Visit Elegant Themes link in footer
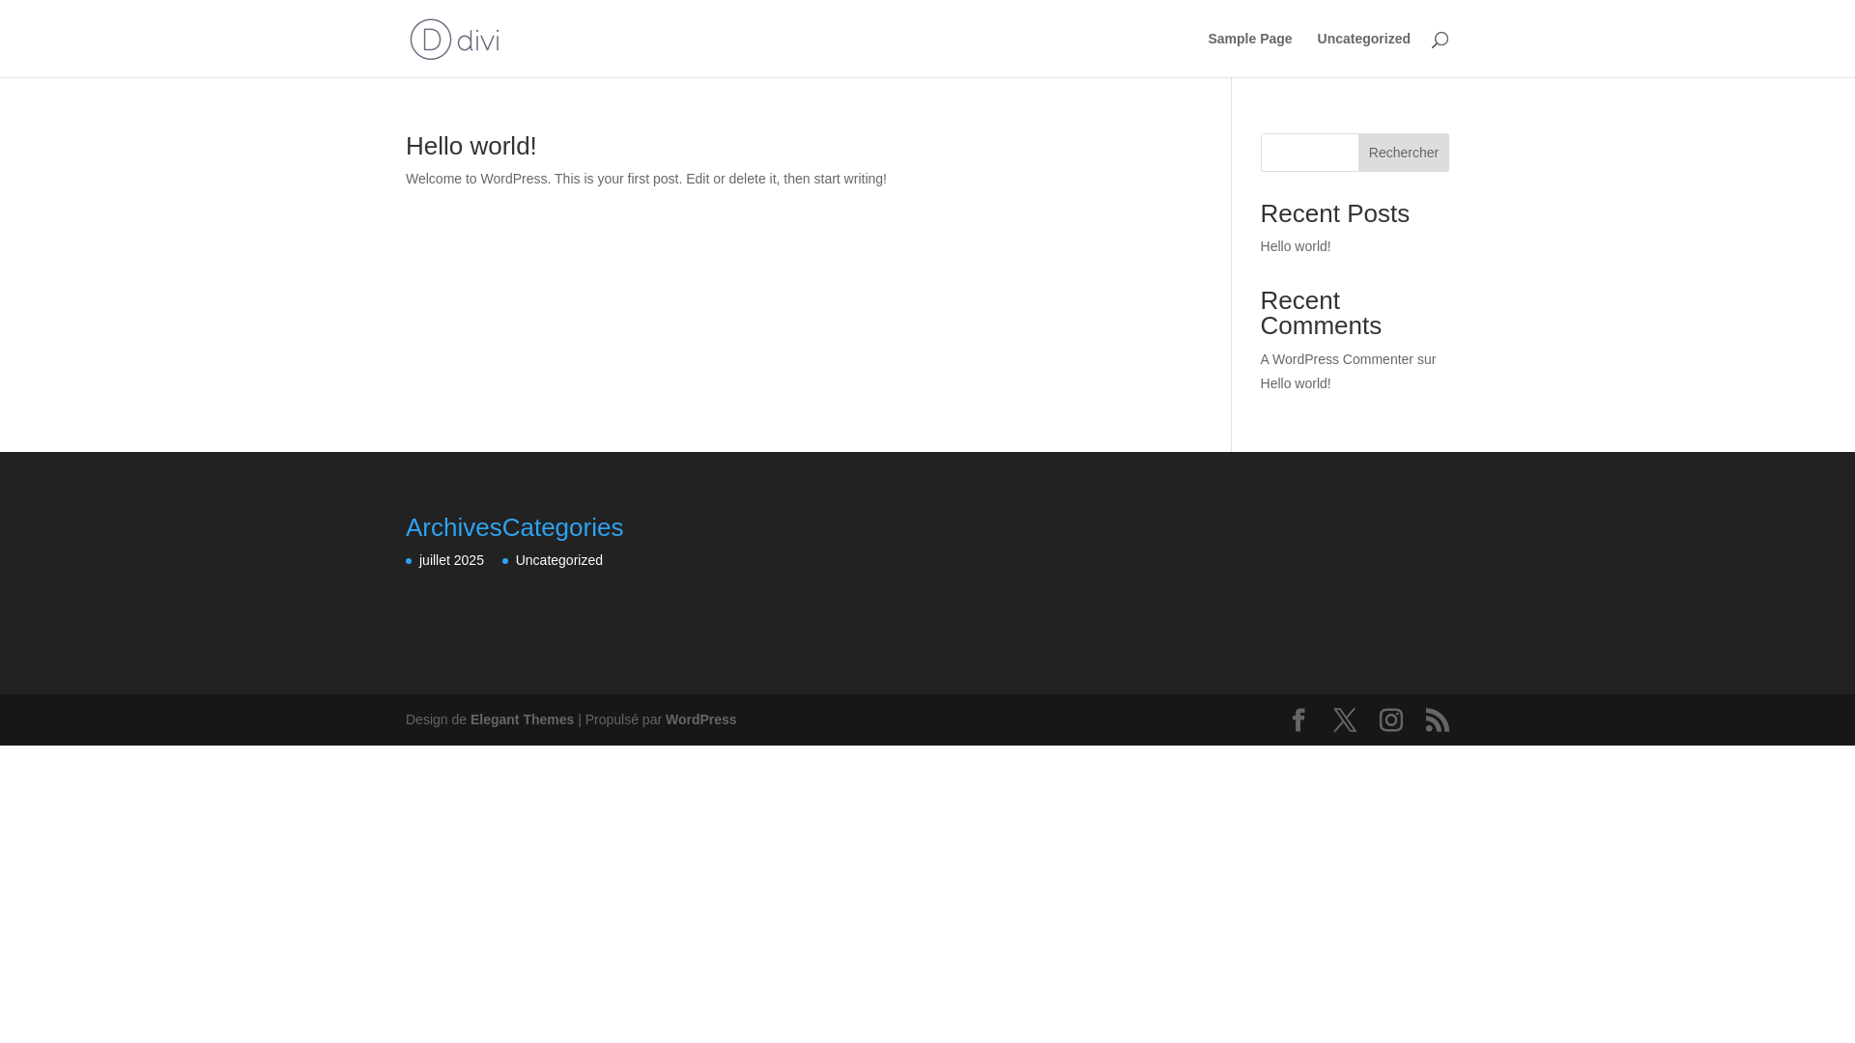The width and height of the screenshot is (1855, 1043). click(522, 719)
